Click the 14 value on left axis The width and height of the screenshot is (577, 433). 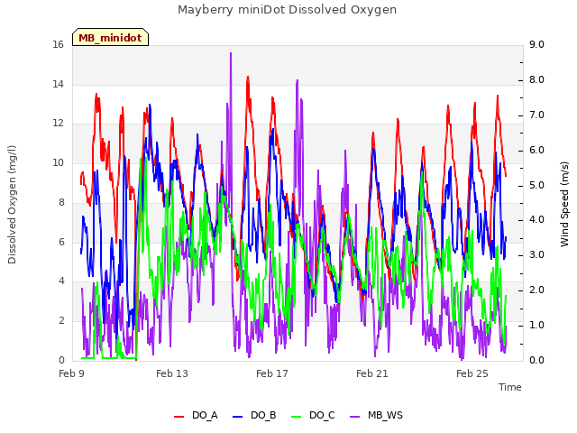pos(58,84)
